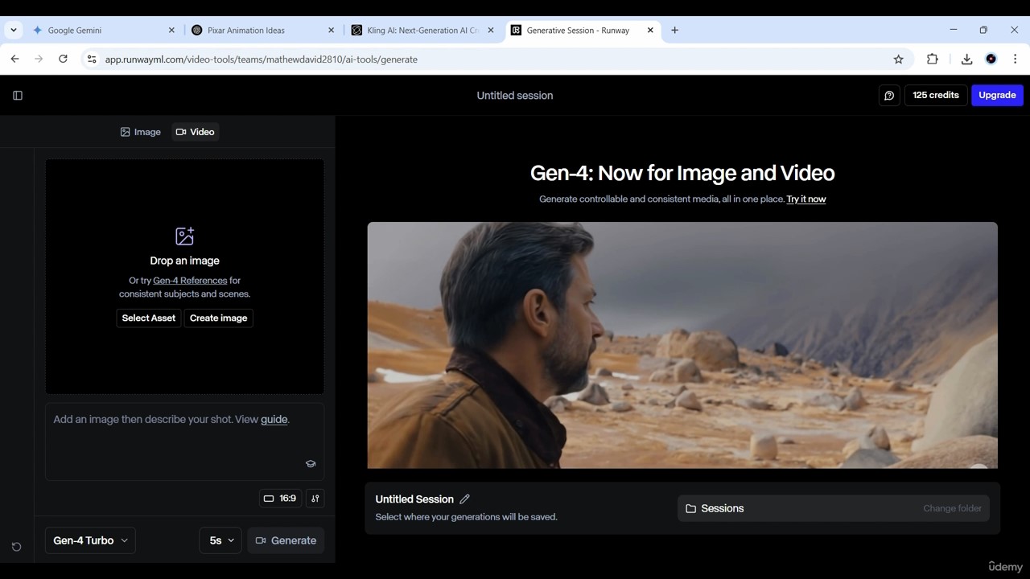Screen dimensions: 1030x579
Task: Click Change folder
Action: click(952, 508)
